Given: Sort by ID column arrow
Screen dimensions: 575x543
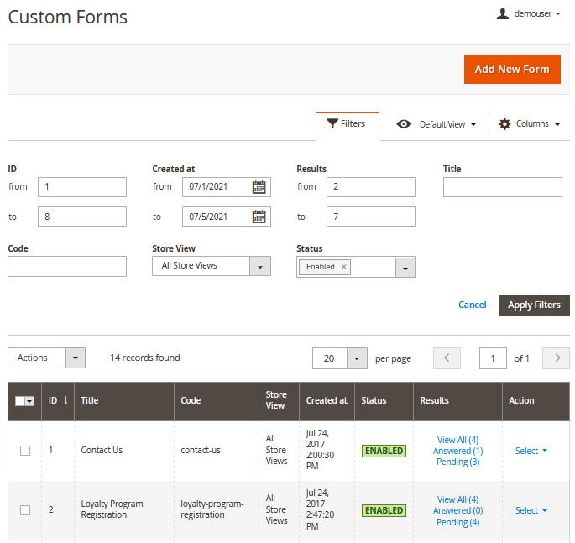Looking at the screenshot, I should [x=65, y=400].
